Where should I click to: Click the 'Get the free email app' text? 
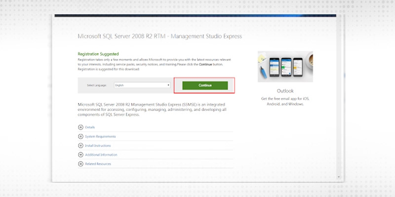coord(285,101)
